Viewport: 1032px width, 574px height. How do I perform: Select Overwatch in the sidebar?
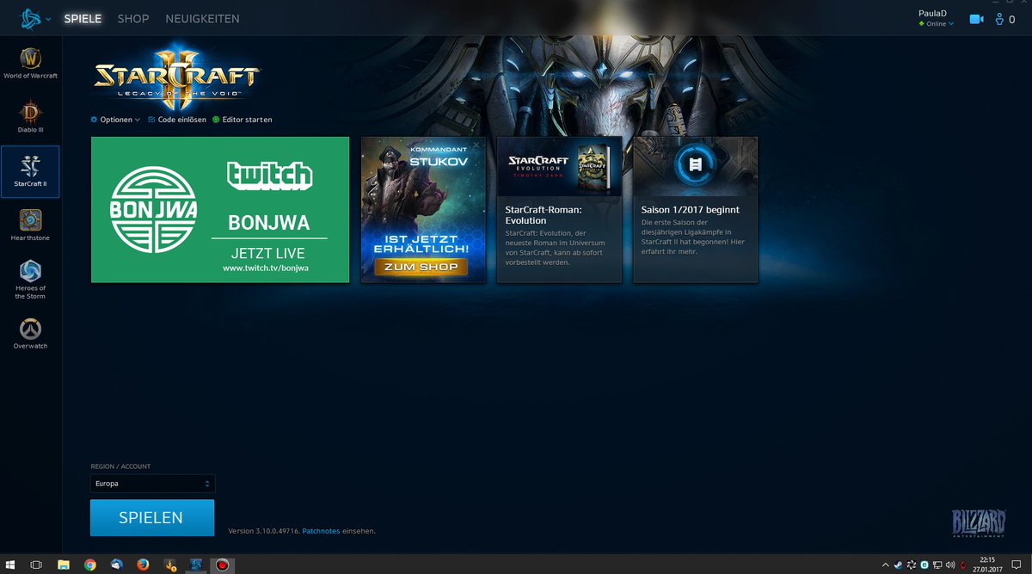(x=30, y=334)
